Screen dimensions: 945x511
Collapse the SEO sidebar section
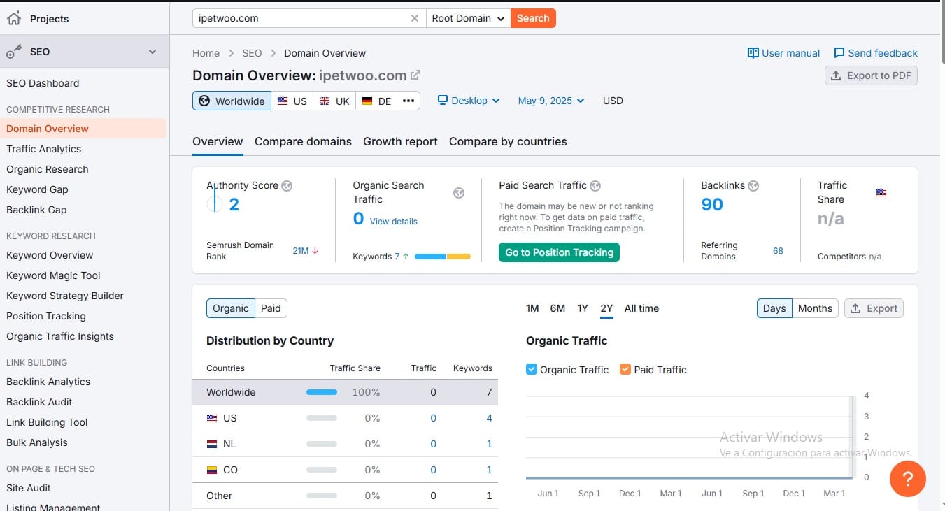click(152, 52)
